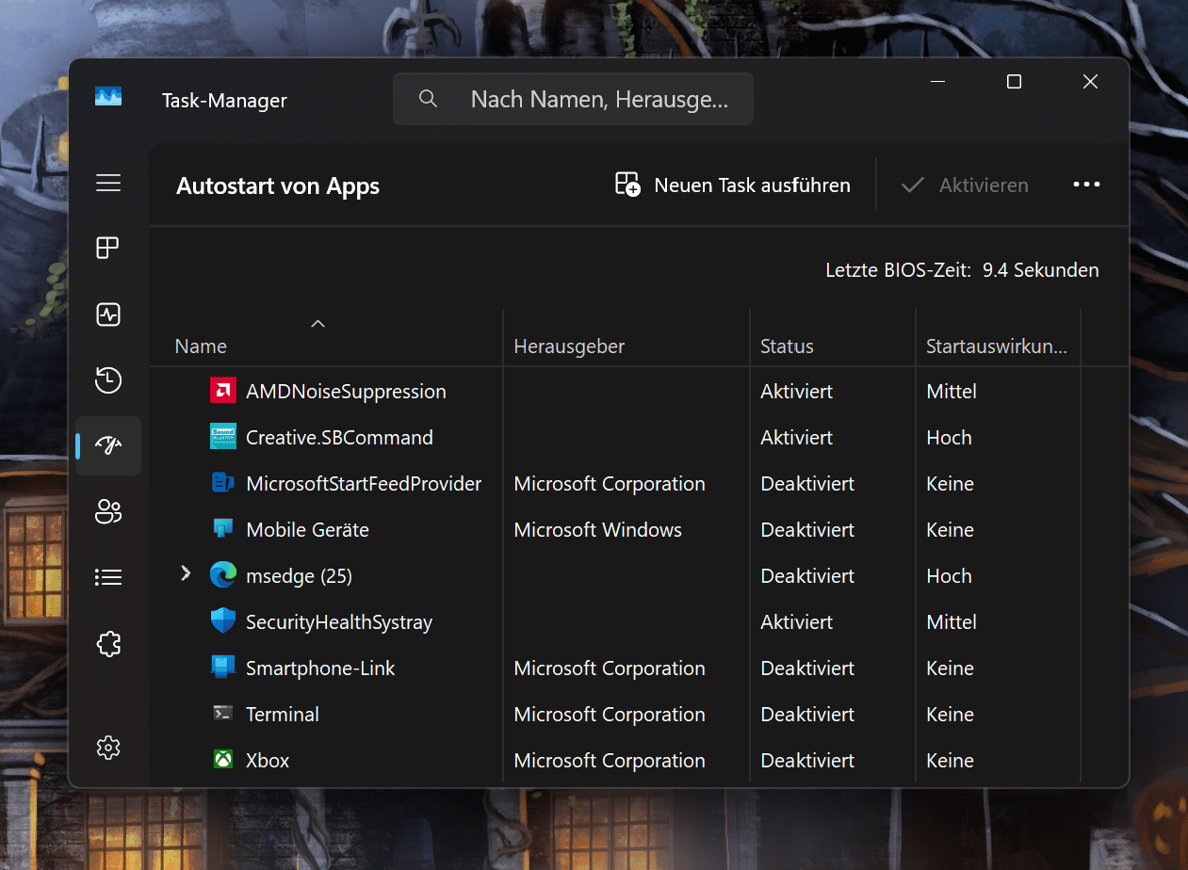The image size is (1188, 870).
Task: Click Microsoft Windows publisher of Mobile Geräte
Action: click(x=597, y=529)
